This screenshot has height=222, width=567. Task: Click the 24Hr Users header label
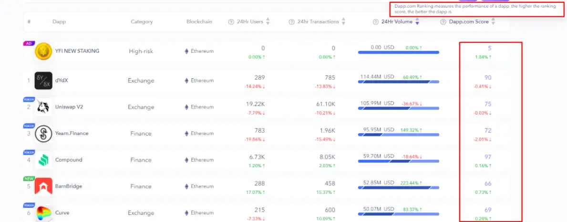(x=250, y=21)
